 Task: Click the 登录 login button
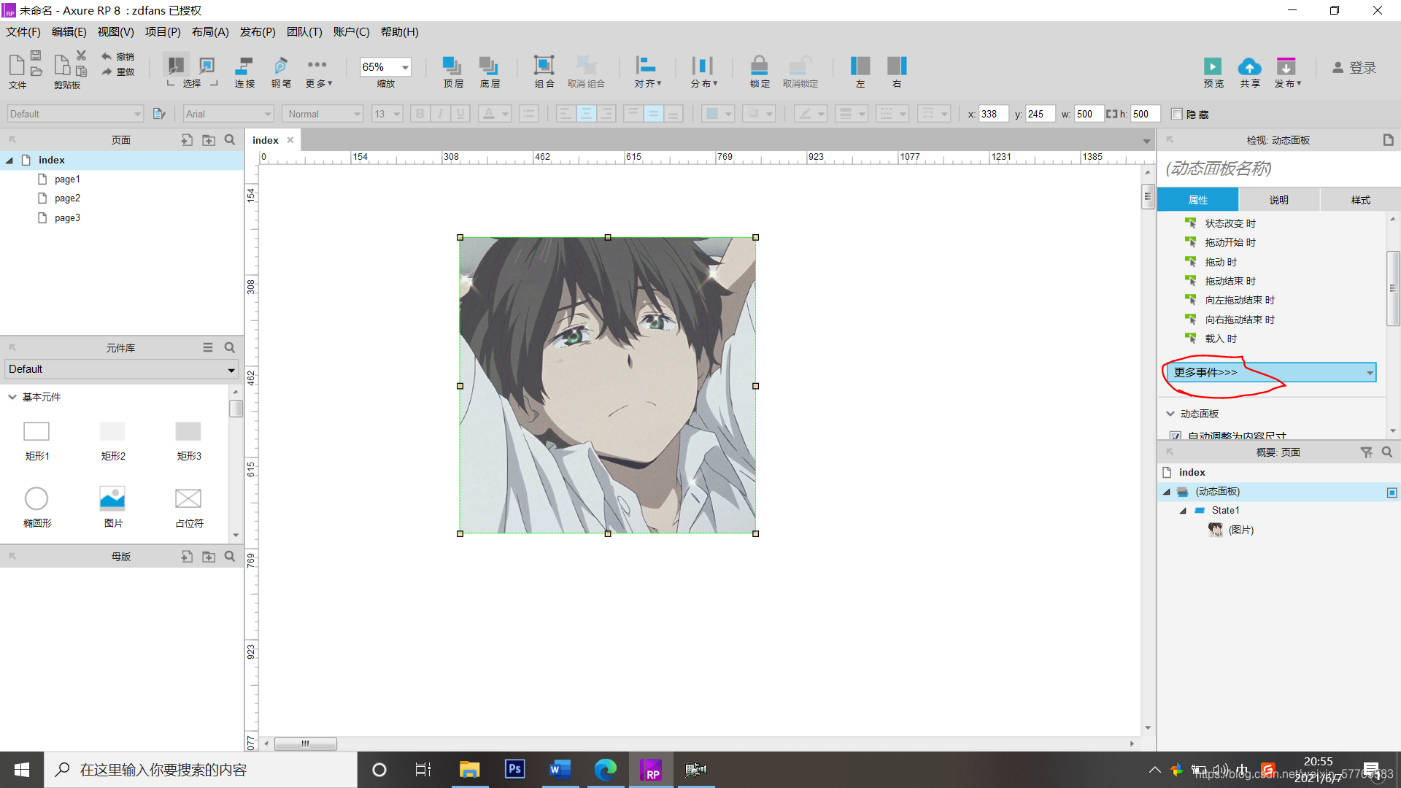pos(1354,68)
